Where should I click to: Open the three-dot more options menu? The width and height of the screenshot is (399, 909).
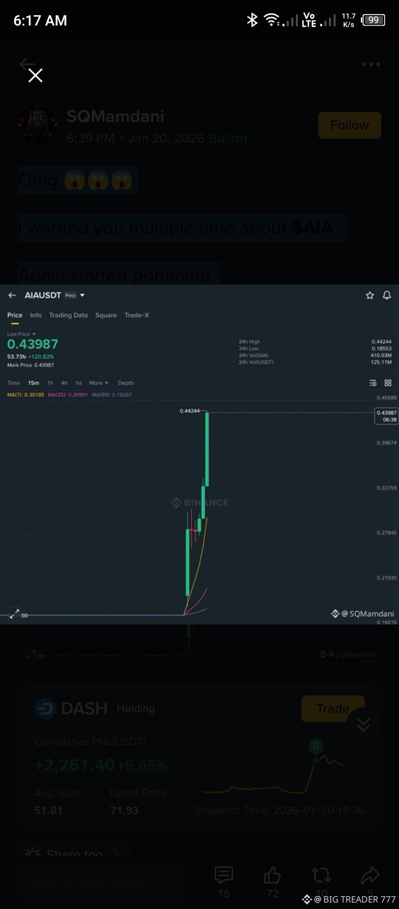371,64
